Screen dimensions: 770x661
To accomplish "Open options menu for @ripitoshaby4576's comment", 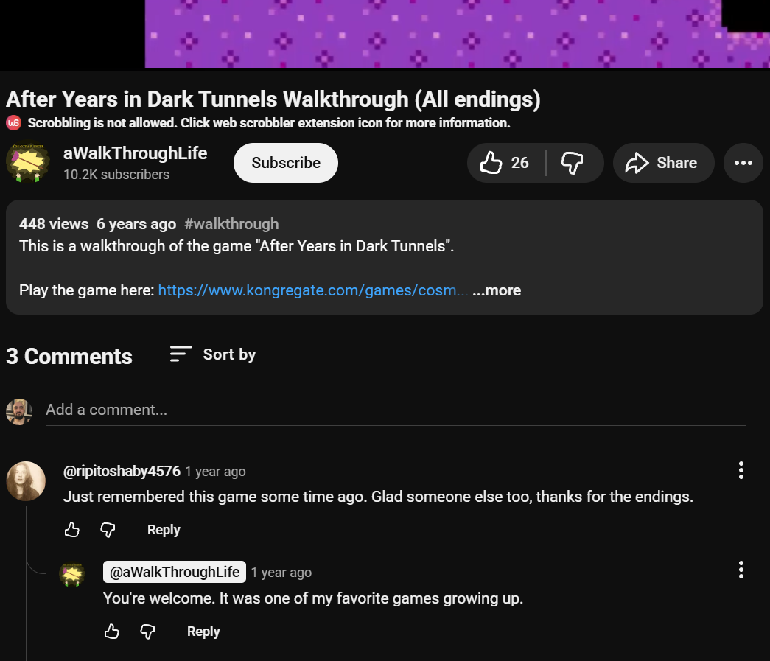I will [x=741, y=470].
